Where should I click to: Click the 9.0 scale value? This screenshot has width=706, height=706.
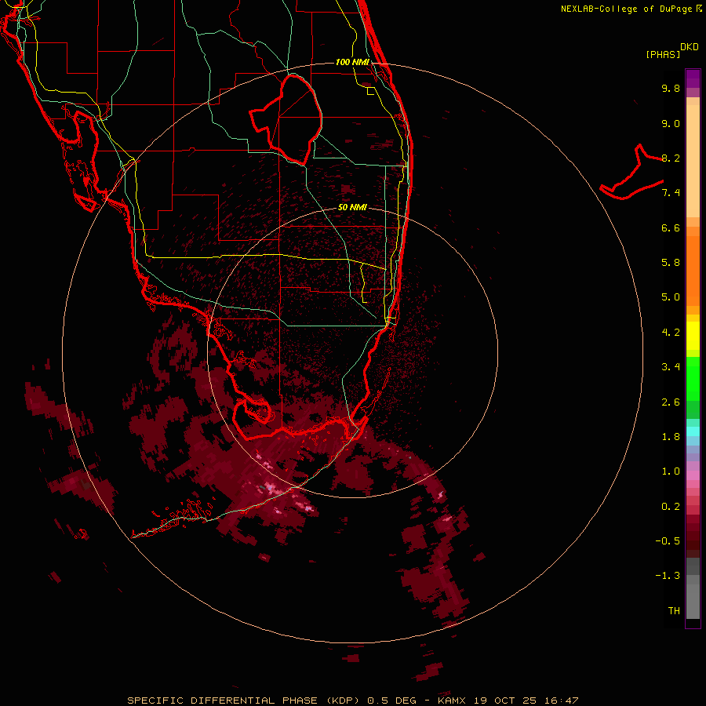[671, 123]
